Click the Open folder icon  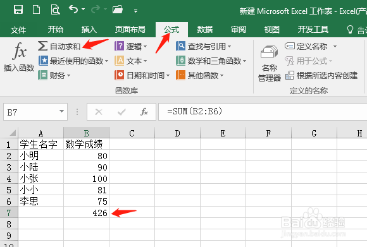tap(118, 9)
